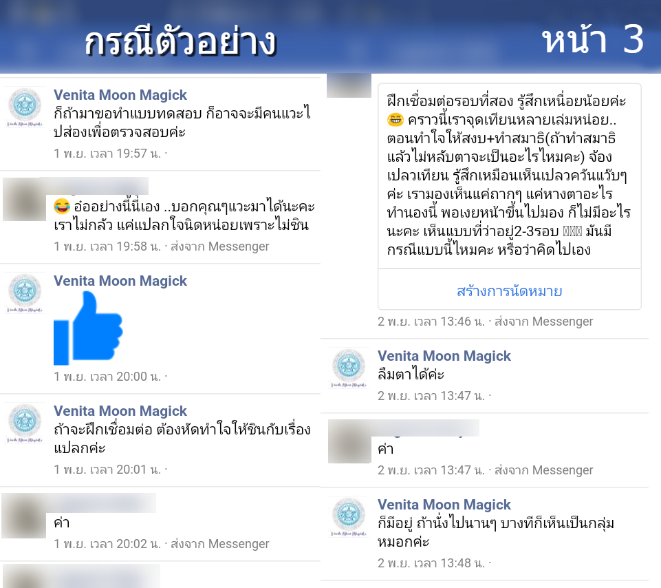Click timestamp 1 พ.ย. เวลา 19:57 น.
661x588 pixels.
[x=107, y=154]
